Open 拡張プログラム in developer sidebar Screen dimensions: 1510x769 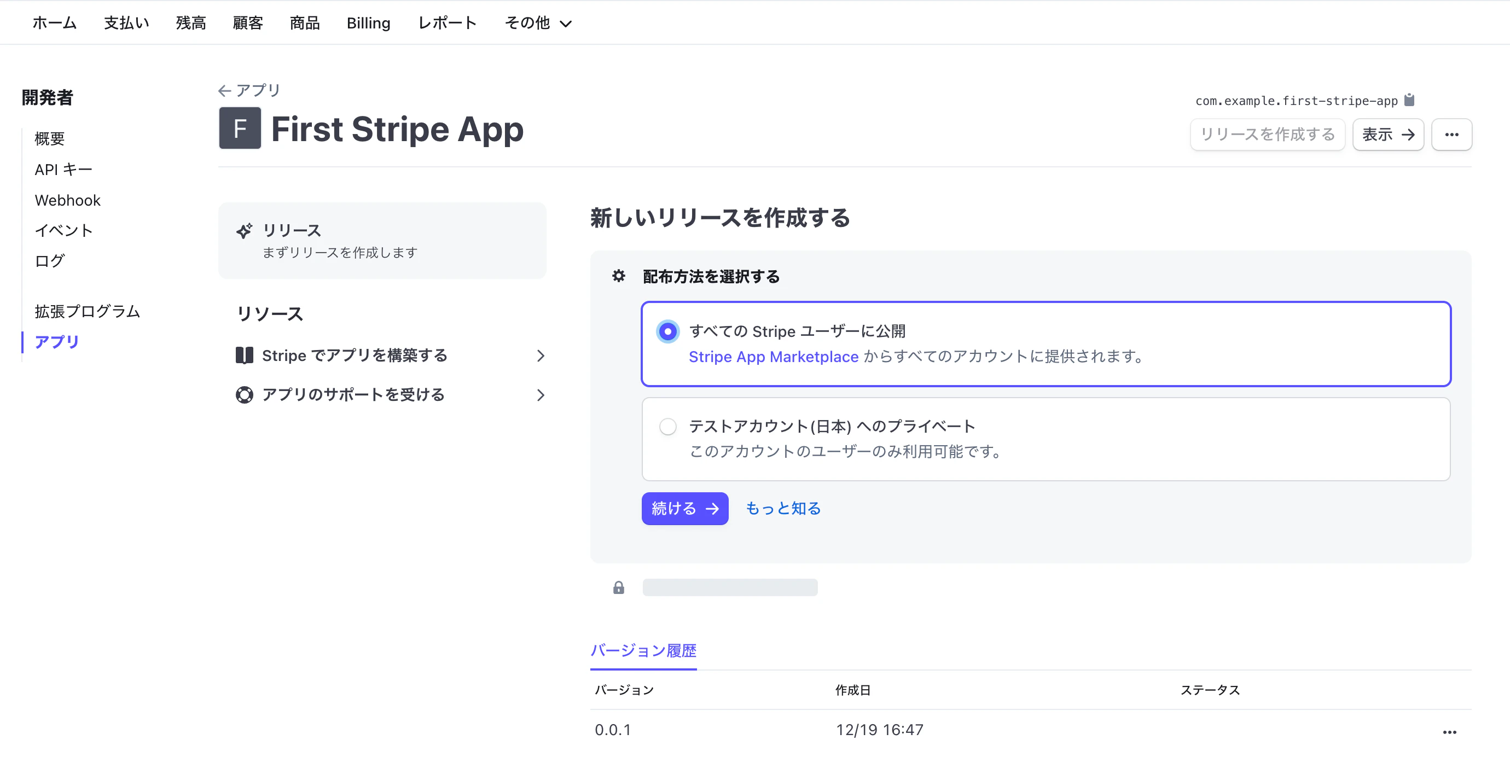pos(88,311)
